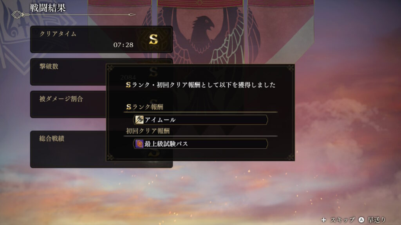
Task: Click the スキップ label
Action: tap(342, 220)
